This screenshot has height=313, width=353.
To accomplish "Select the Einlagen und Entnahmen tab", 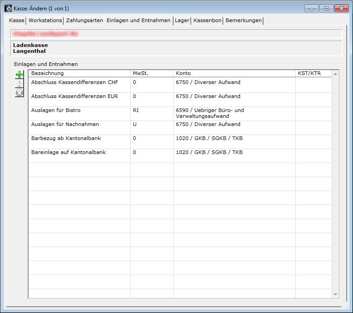I will [x=139, y=20].
